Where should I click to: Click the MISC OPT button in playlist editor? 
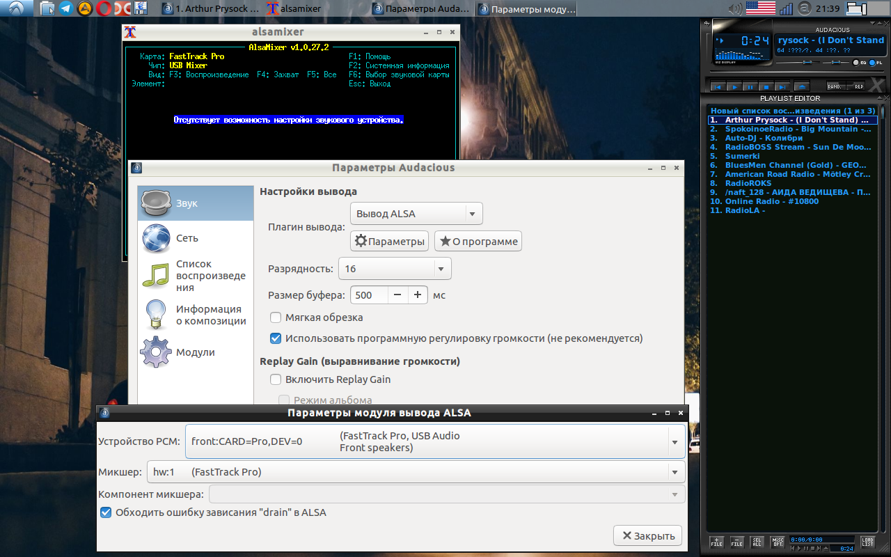click(778, 542)
